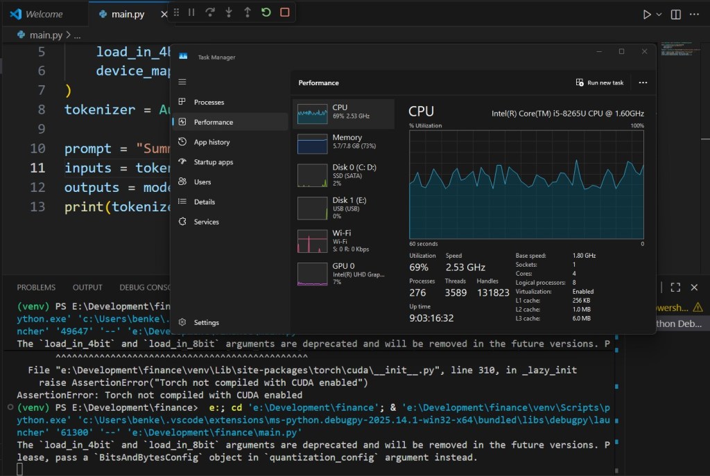Pause the debugger in the debug toolbar
Image resolution: width=710 pixels, height=476 pixels.
point(191,12)
